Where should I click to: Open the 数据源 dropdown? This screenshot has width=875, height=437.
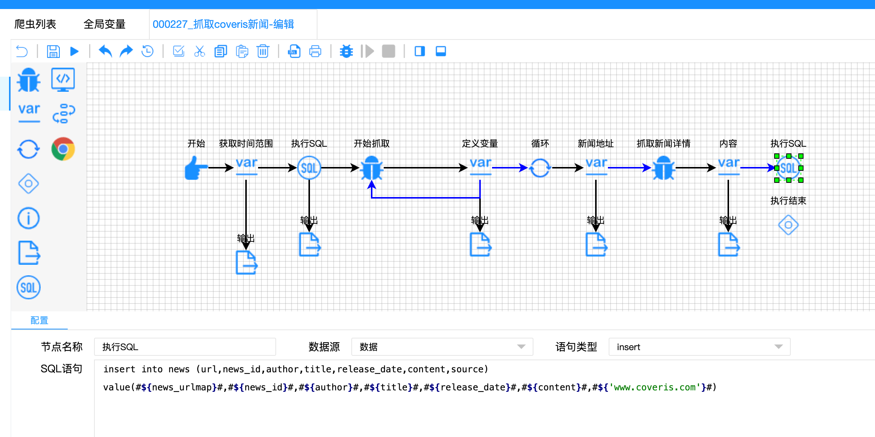coord(442,347)
